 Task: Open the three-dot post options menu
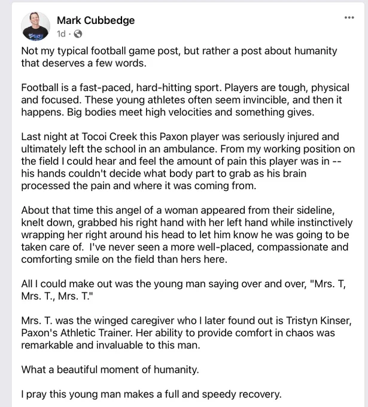click(349, 17)
